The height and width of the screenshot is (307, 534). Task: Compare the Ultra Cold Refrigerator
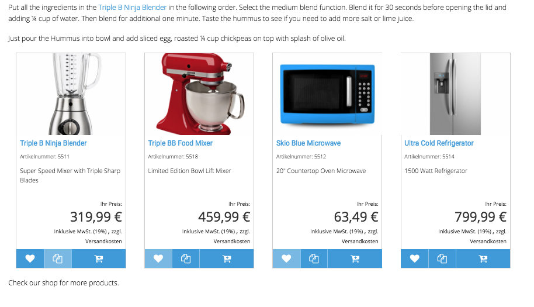[x=442, y=258]
